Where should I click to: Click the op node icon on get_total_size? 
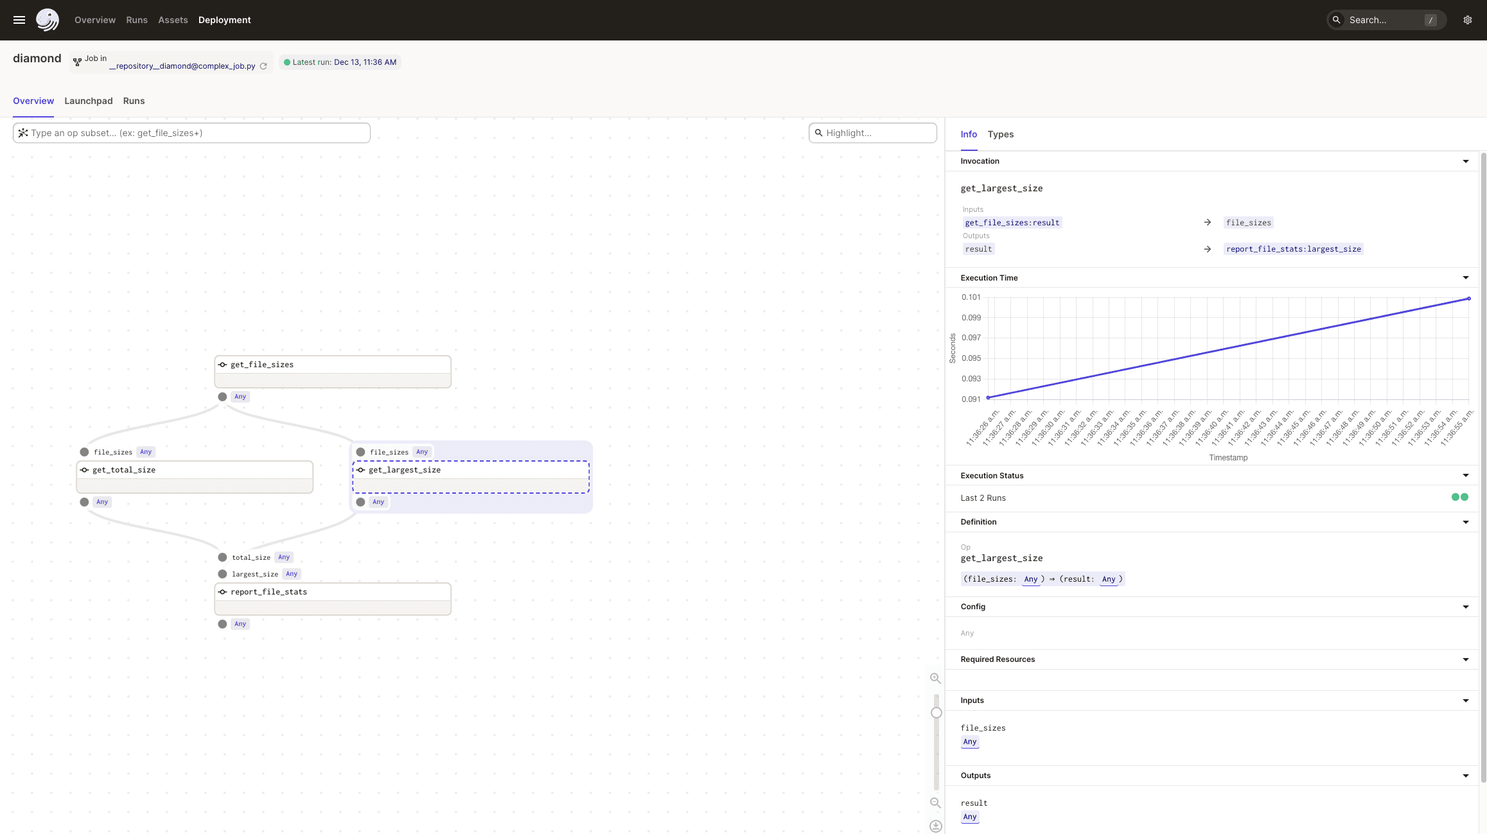pyautogui.click(x=85, y=469)
